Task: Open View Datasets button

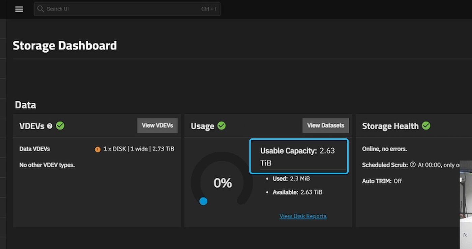Action: pos(326,126)
